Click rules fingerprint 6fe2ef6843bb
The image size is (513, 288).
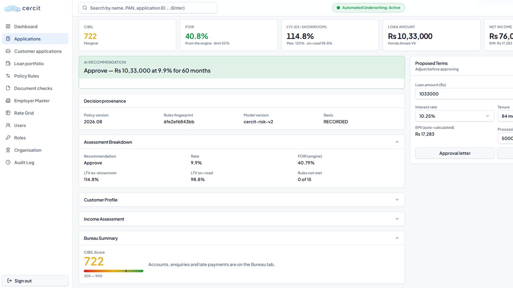pyautogui.click(x=179, y=122)
